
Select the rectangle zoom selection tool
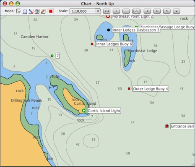pos(25,11)
